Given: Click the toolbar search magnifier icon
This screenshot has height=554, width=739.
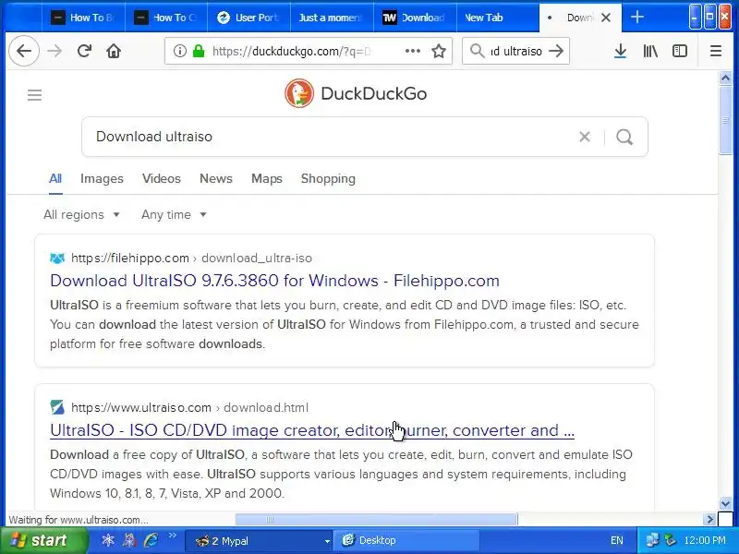Looking at the screenshot, I should click(477, 51).
